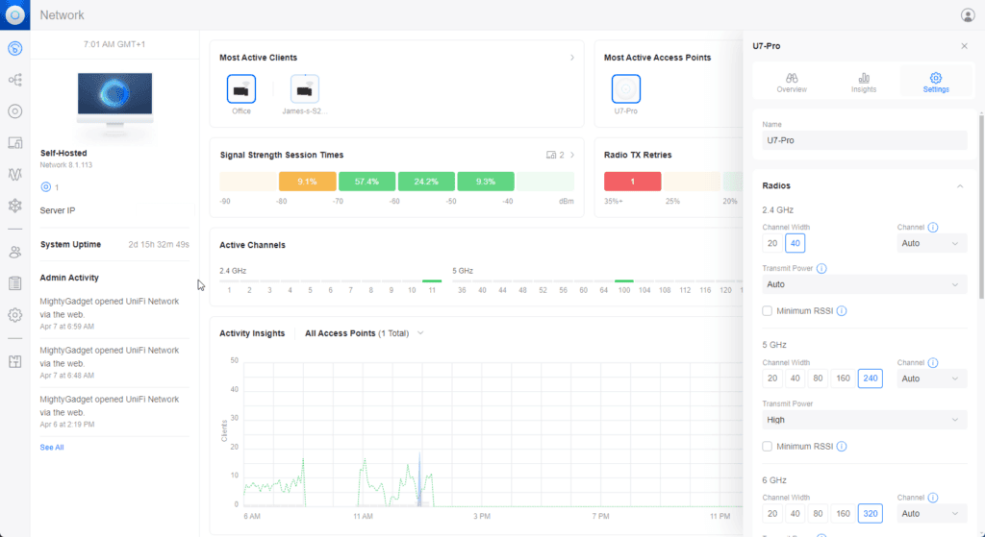Set 2.4 GHz channel width to 20

(x=771, y=243)
